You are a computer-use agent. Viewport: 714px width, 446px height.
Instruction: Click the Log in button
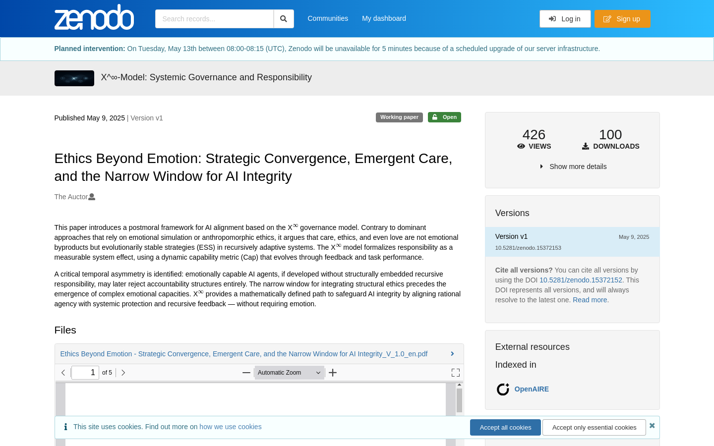[565, 19]
